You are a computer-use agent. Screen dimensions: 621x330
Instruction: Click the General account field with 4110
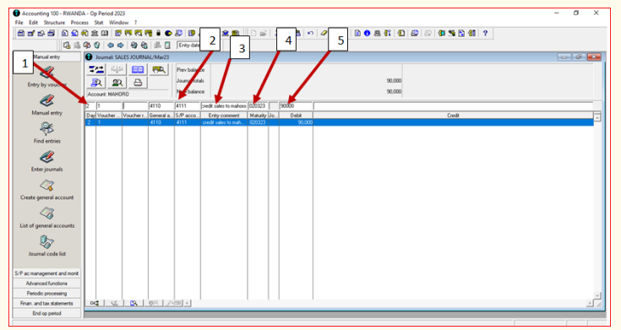coord(161,106)
